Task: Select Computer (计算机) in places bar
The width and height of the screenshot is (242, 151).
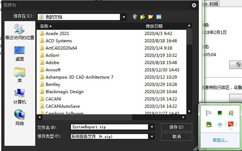Action: pyautogui.click(x=20, y=96)
